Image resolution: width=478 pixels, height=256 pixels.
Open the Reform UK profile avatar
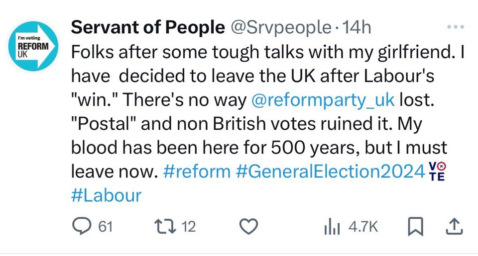pyautogui.click(x=34, y=46)
